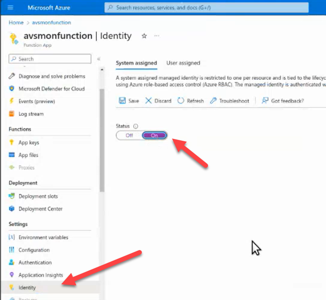Viewport: 326px width, 300px height.
Task: Click the Diagnose wrench icon
Action: [x=12, y=76]
